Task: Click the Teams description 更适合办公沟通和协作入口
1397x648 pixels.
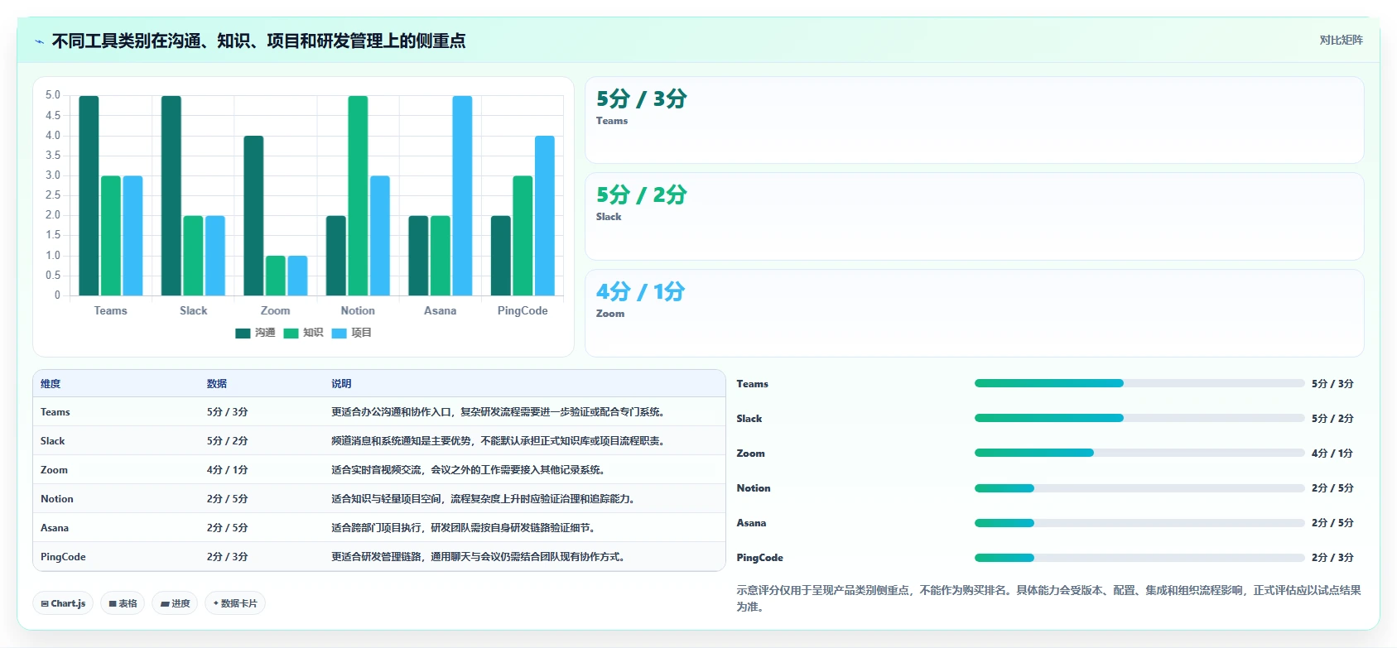Action: [x=500, y=412]
